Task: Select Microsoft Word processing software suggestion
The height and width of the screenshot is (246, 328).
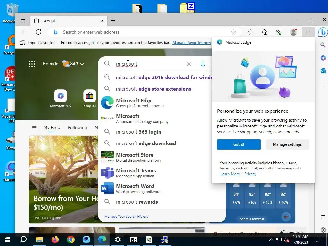Action: coord(162,188)
